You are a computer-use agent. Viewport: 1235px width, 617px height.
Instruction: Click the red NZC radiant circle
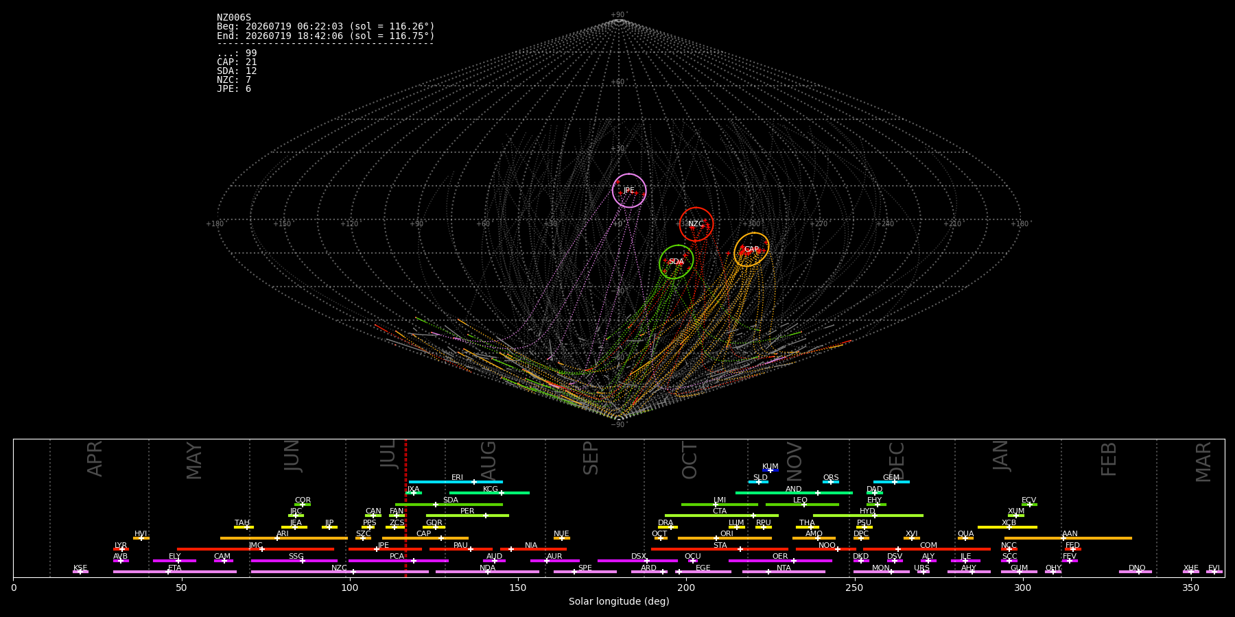[696, 224]
